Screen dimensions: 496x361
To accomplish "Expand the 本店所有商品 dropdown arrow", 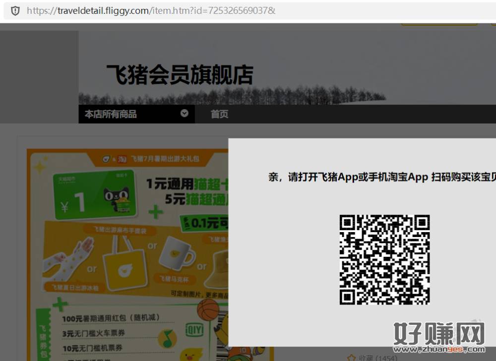I will 185,114.
